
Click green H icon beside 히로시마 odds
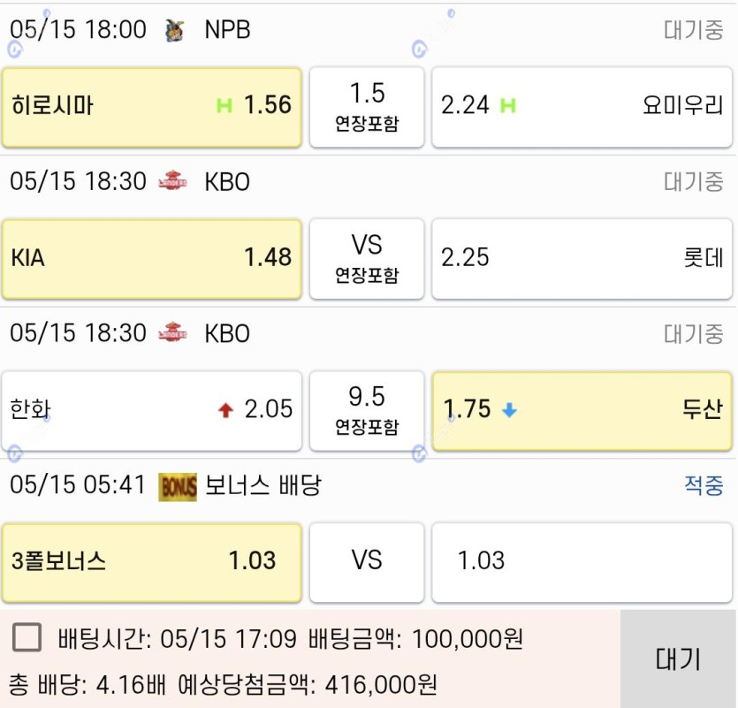pos(224,106)
